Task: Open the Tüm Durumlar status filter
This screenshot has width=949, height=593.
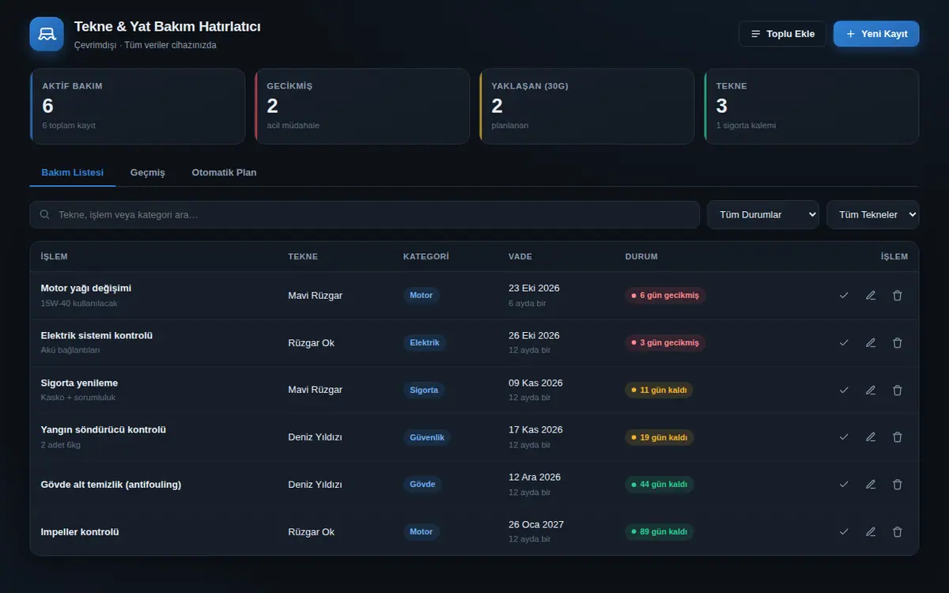Action: point(763,215)
